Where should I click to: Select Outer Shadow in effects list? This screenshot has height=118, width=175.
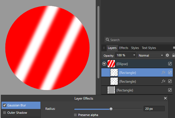(21, 113)
